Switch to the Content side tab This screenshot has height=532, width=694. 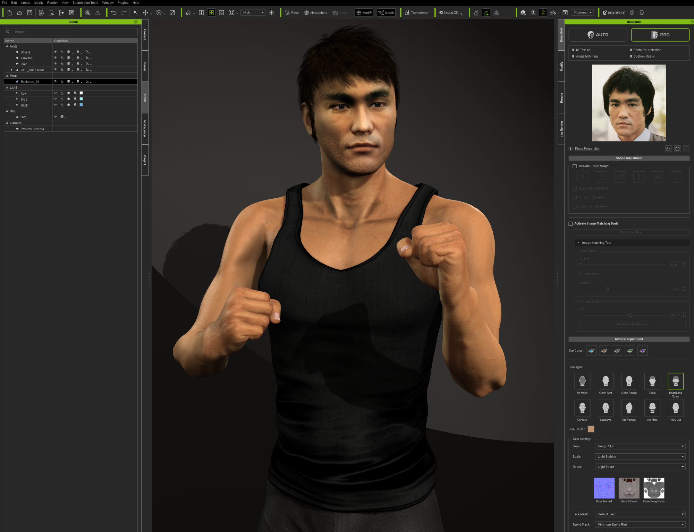pos(145,35)
